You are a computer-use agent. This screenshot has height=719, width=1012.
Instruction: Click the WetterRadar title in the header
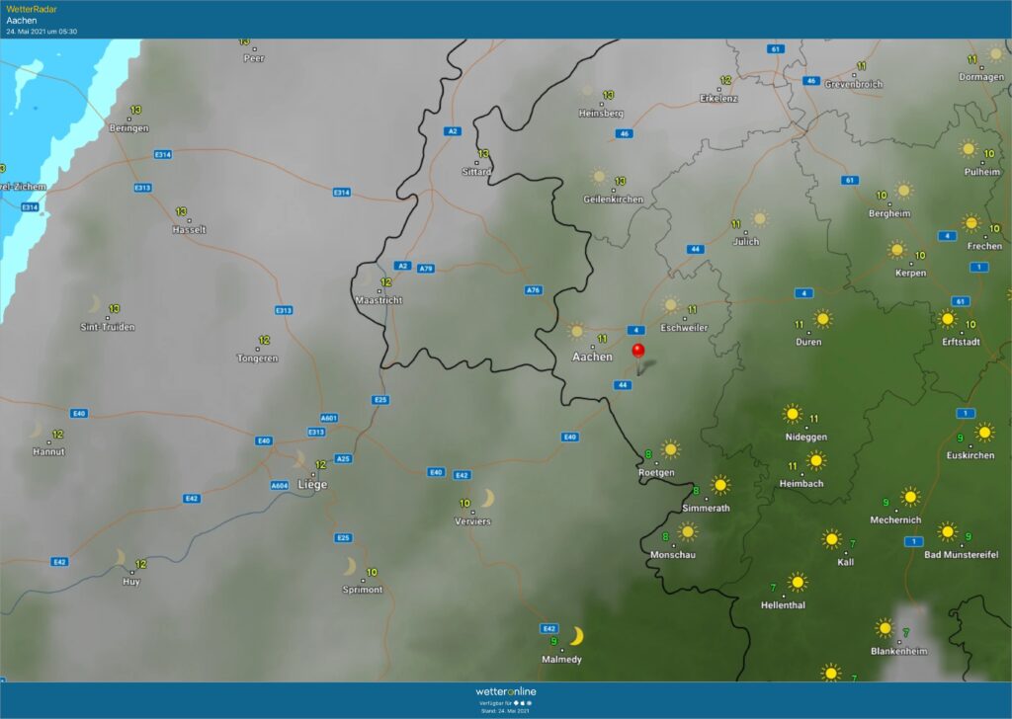coord(32,9)
